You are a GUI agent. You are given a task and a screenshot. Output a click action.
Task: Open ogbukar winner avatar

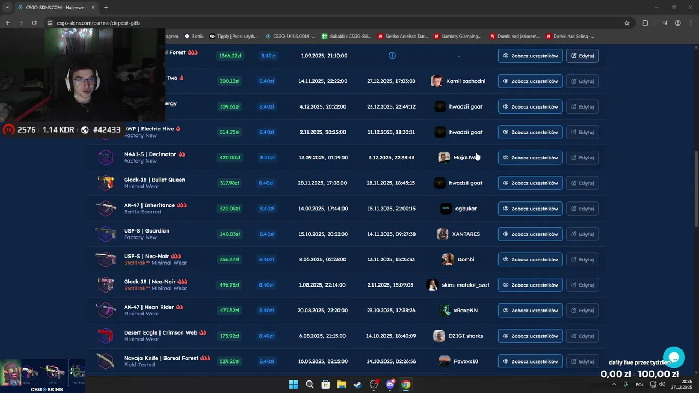click(446, 209)
